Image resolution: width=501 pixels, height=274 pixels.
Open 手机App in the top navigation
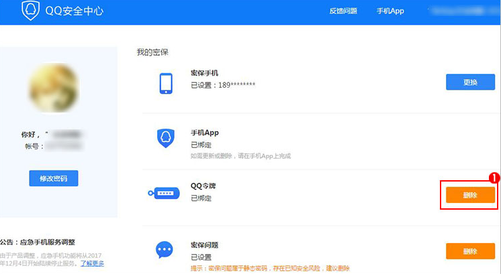(390, 11)
